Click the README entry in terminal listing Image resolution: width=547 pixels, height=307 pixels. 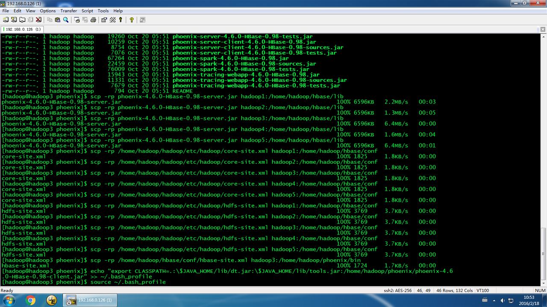(182, 91)
